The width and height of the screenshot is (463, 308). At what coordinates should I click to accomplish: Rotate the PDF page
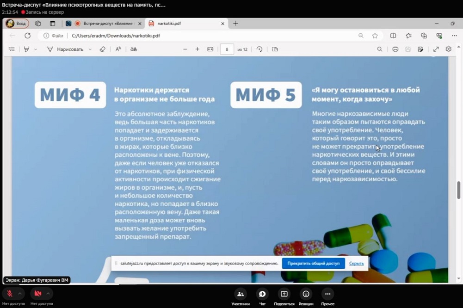pyautogui.click(x=259, y=49)
